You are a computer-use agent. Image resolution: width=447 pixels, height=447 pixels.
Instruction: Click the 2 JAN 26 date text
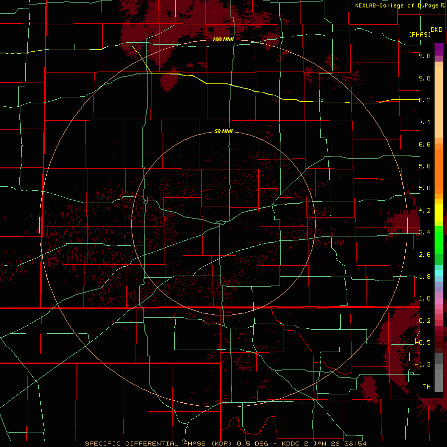pos(322,444)
